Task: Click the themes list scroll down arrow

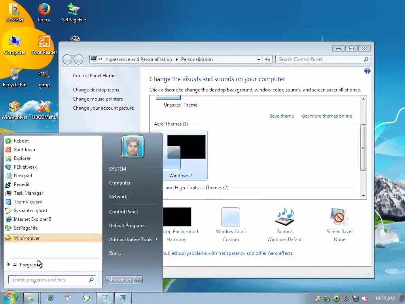Action: (x=363, y=196)
